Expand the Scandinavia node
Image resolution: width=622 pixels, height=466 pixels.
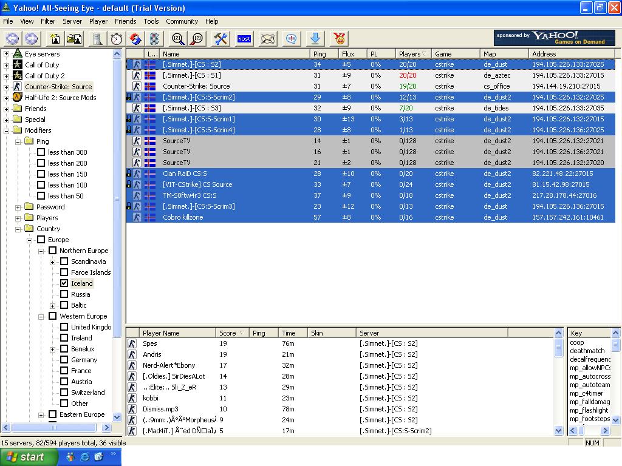click(52, 262)
